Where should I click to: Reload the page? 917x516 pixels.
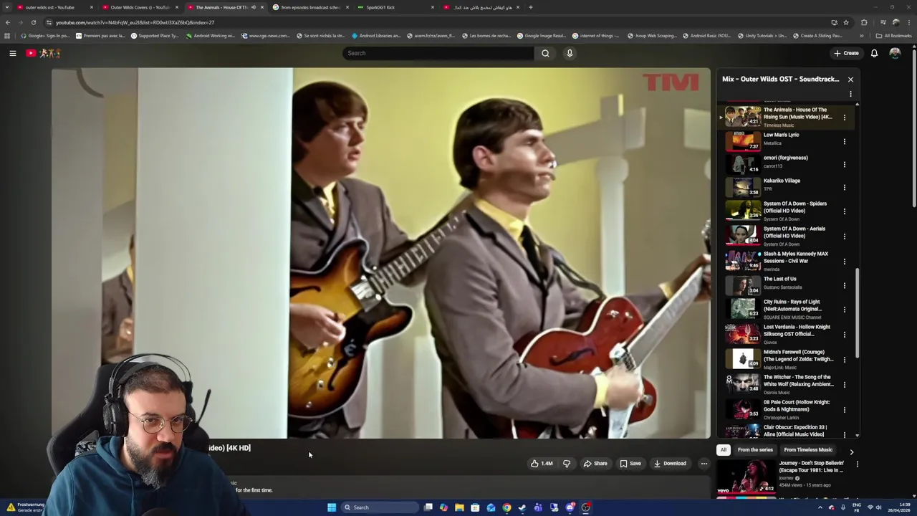33,22
